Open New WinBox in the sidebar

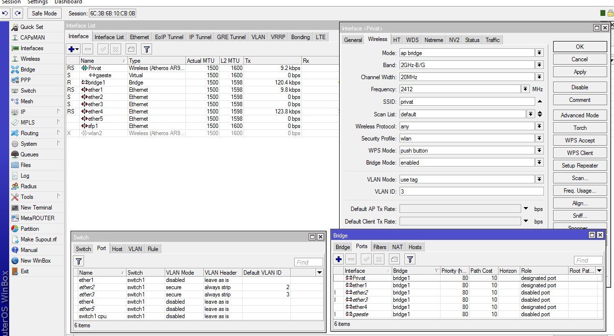click(35, 261)
